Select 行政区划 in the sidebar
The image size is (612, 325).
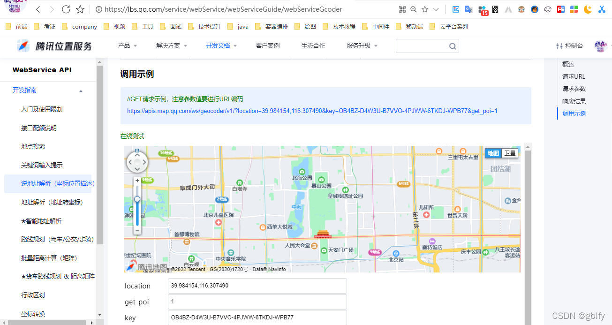(x=33, y=295)
